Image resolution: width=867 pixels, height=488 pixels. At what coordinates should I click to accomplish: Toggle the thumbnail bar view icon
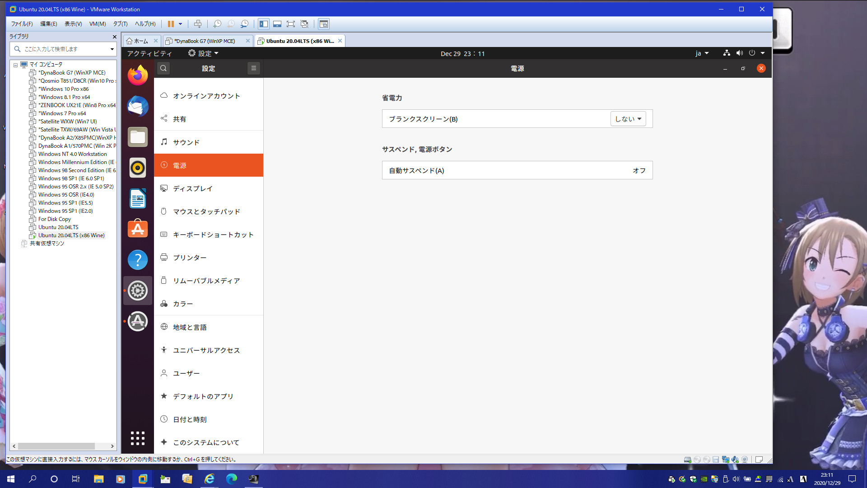(x=277, y=24)
